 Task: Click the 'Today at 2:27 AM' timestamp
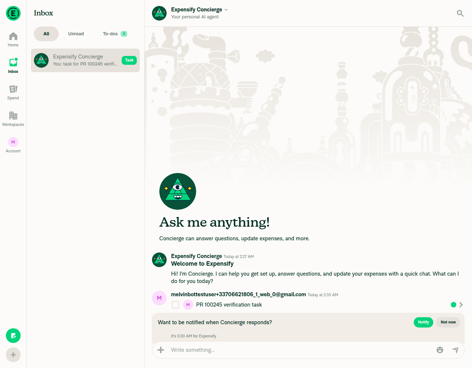pos(239,256)
